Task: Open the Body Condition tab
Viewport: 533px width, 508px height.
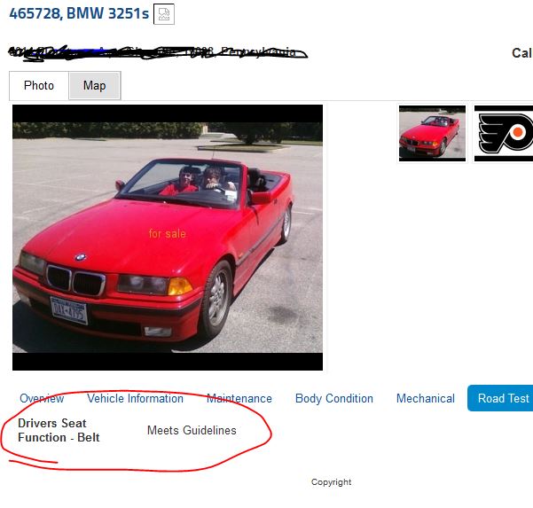Action: (x=334, y=398)
